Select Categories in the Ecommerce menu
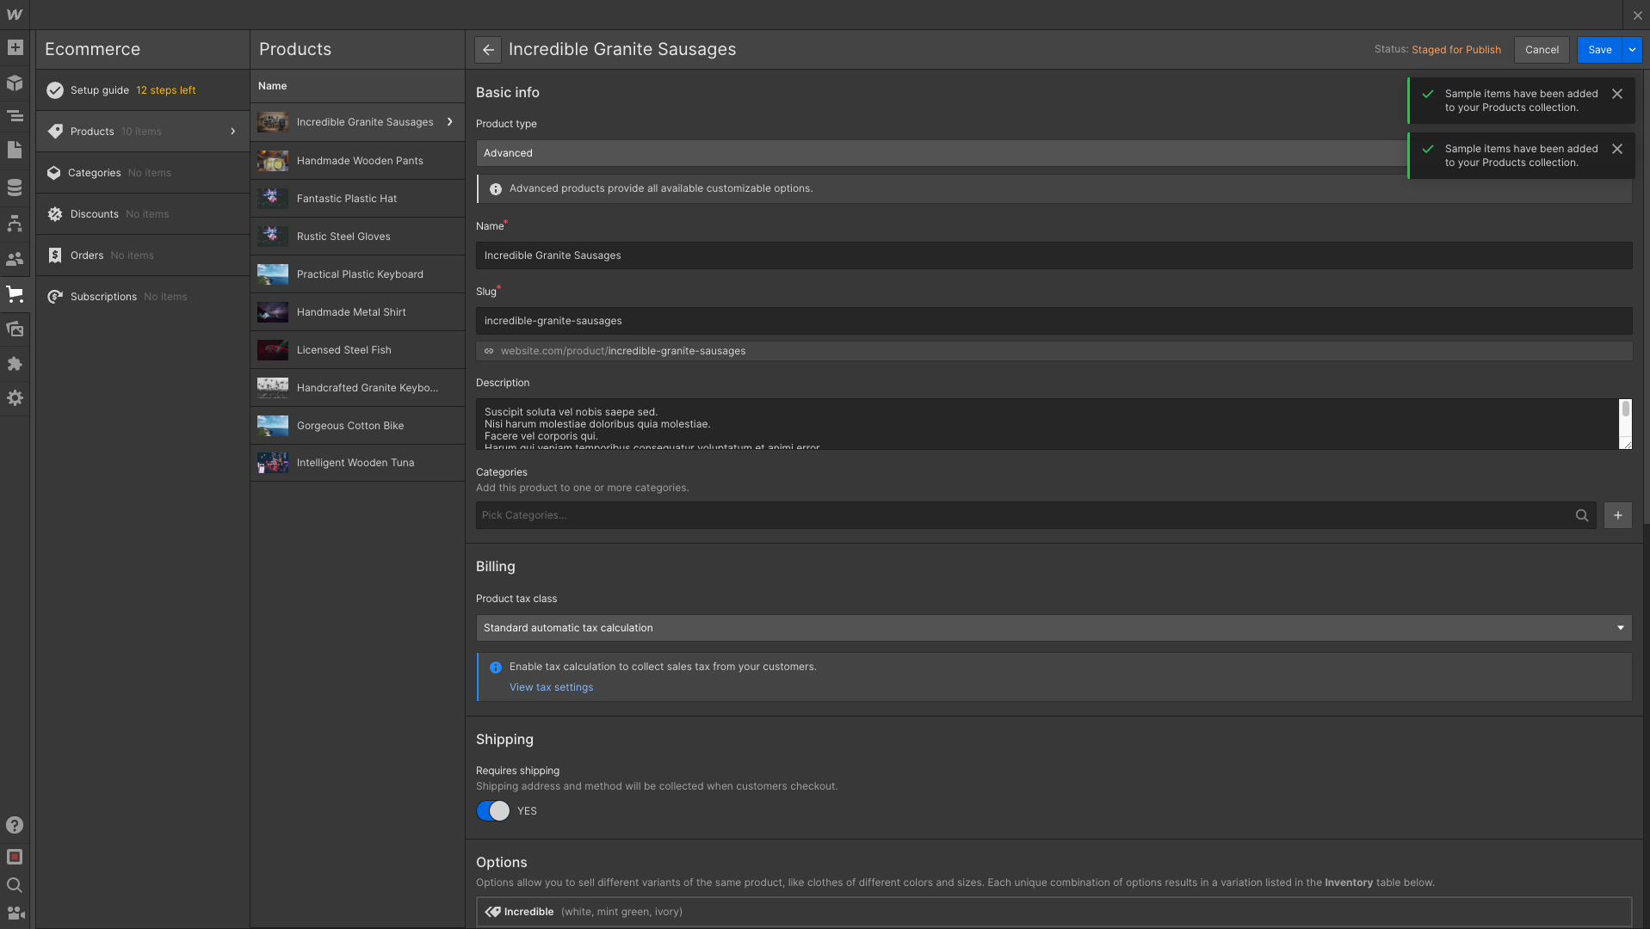The image size is (1650, 929). tap(95, 173)
